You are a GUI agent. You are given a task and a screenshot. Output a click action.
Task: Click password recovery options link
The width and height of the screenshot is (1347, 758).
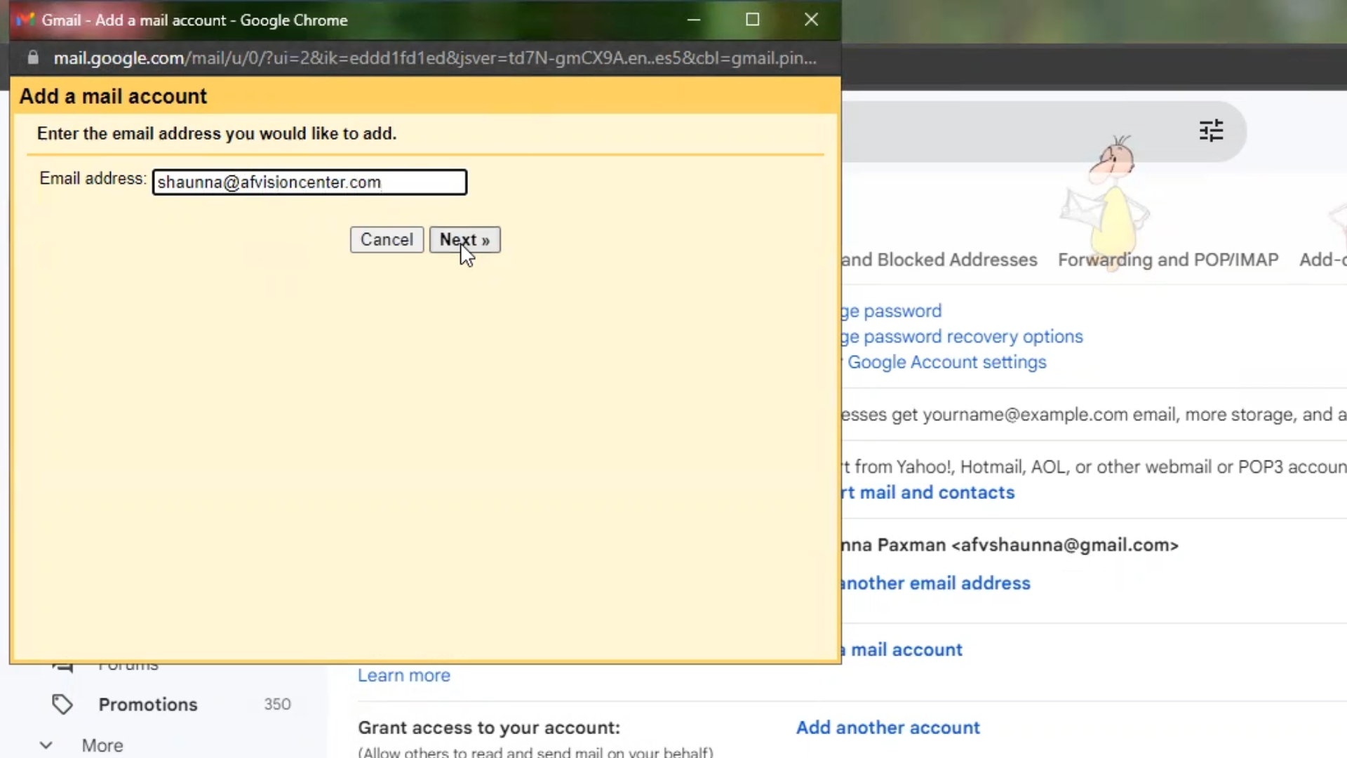pyautogui.click(x=972, y=337)
